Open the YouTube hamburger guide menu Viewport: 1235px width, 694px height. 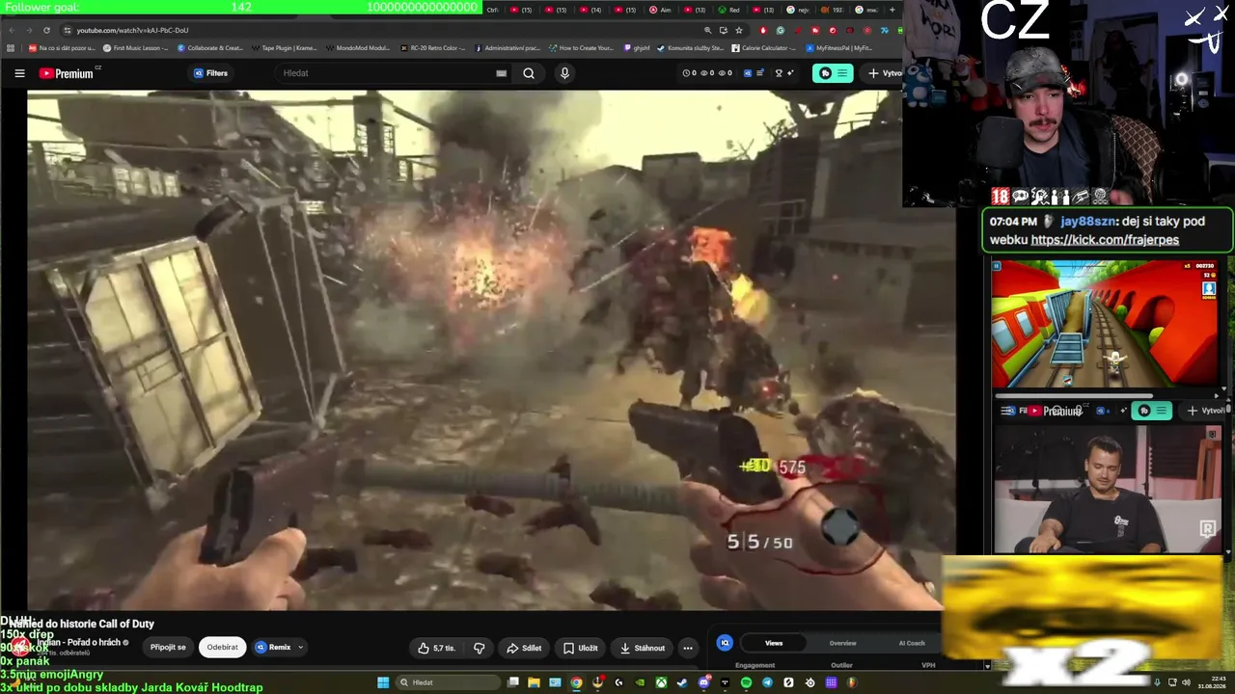[x=19, y=73]
